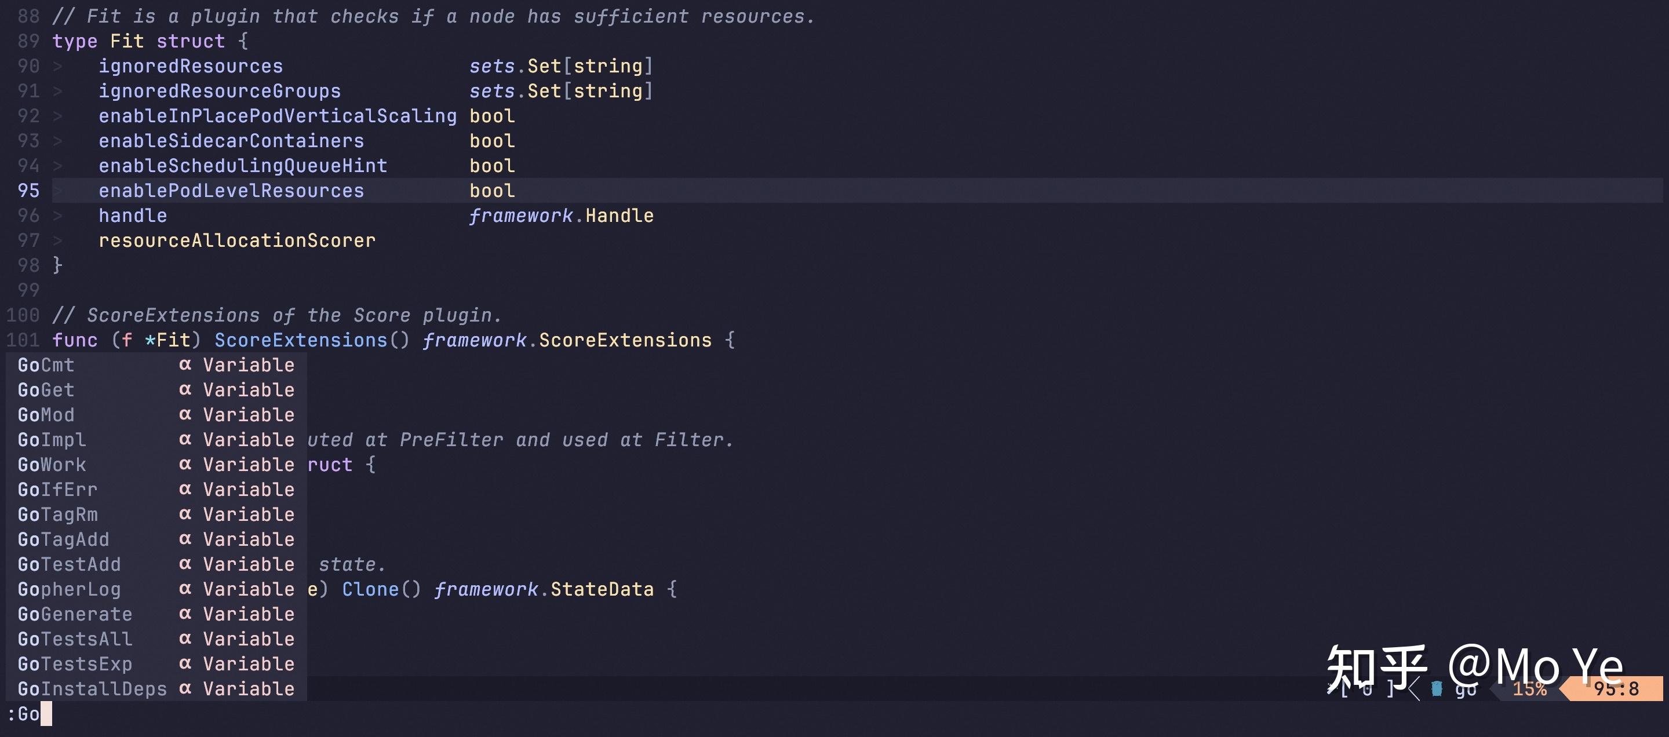
Task: Click the [ 0 ] diagnostics indicator in statusline
Action: click(1367, 688)
